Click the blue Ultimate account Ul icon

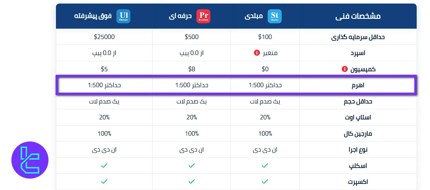coord(123,16)
